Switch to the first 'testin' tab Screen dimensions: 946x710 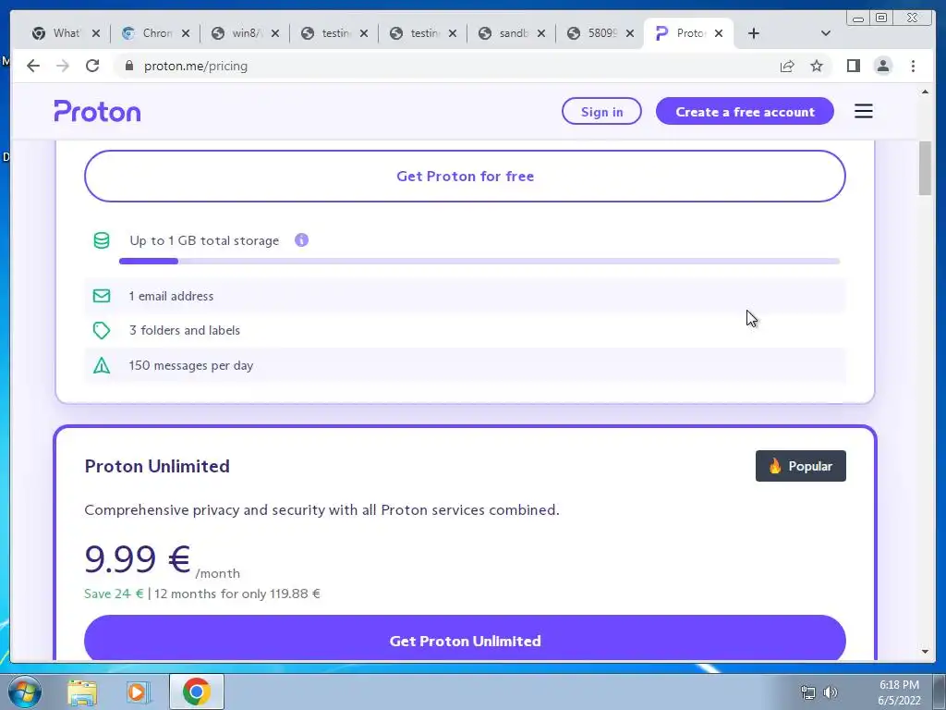point(334,33)
